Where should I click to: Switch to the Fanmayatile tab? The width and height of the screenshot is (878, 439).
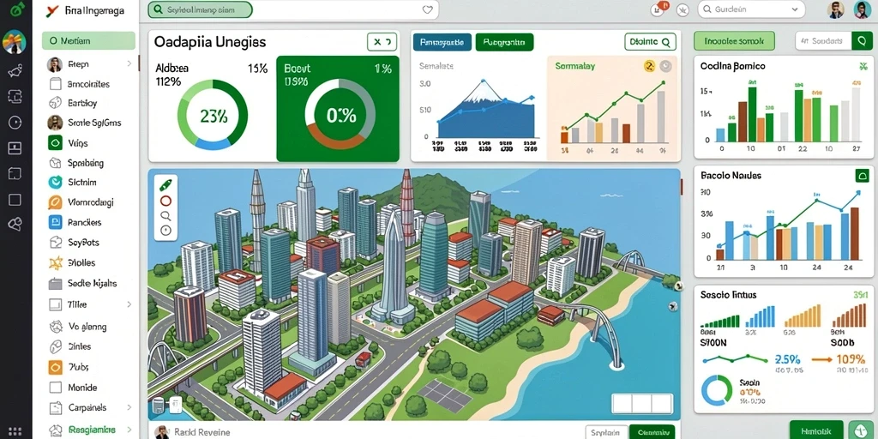click(x=442, y=42)
